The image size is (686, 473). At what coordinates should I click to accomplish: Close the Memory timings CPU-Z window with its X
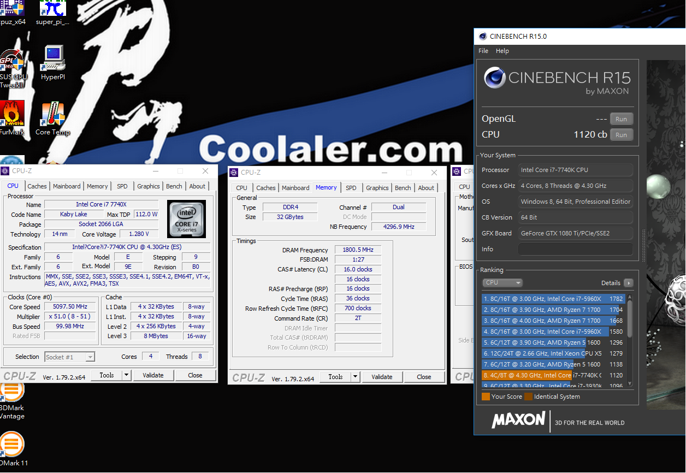[434, 173]
